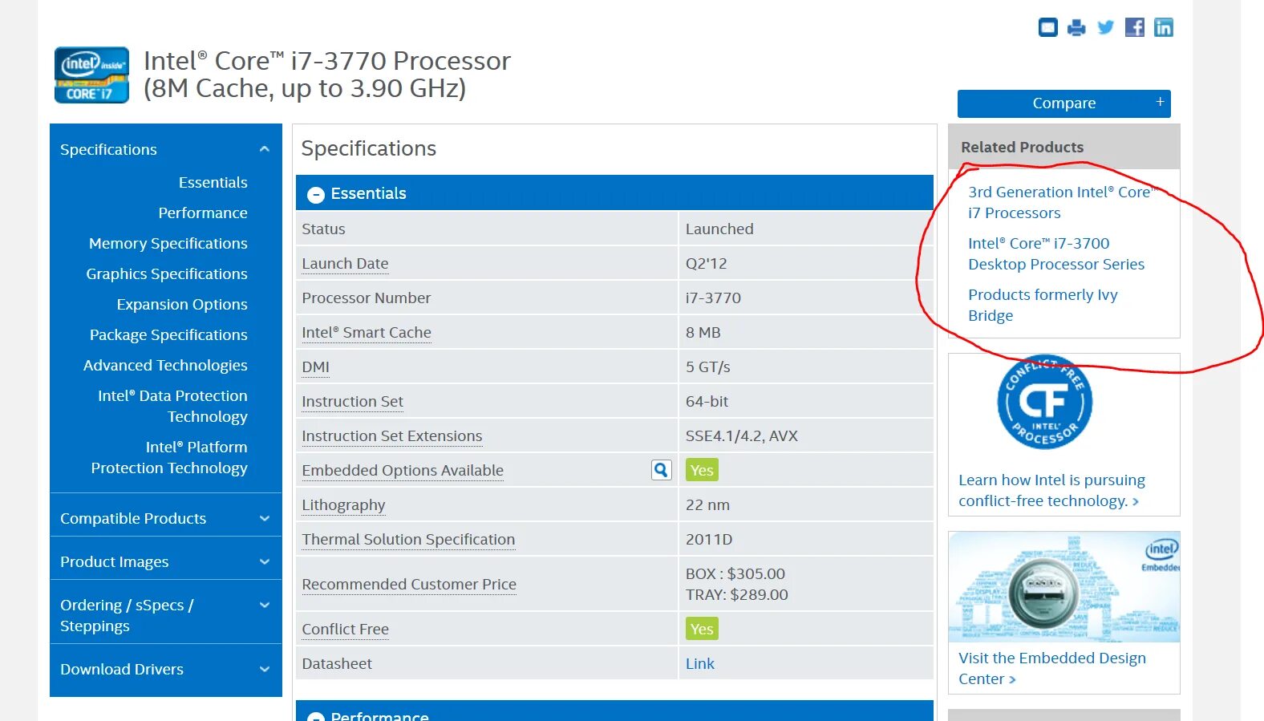
Task: Open Graphics Specifications sidebar item
Action: [x=167, y=274]
